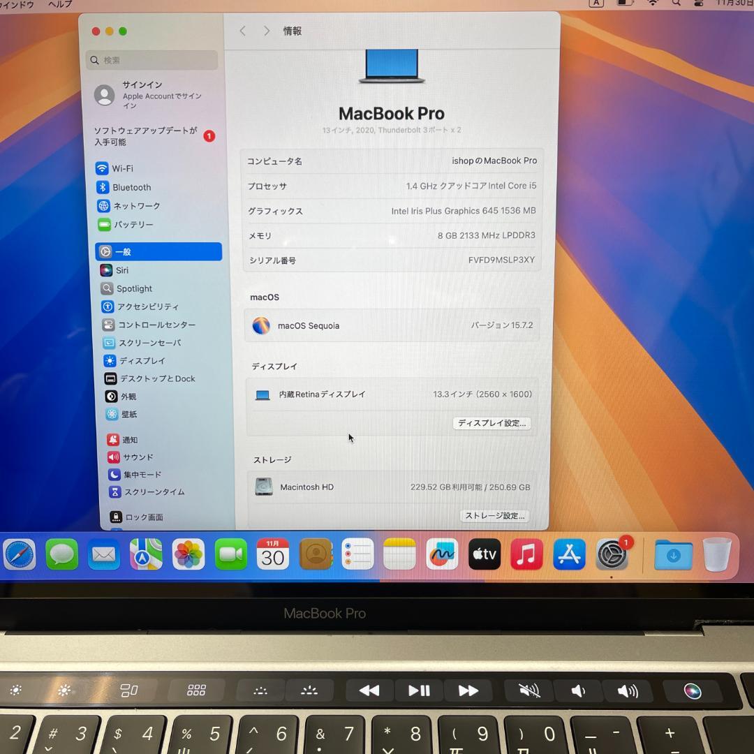This screenshot has height=754, width=754.
Task: Open Wi-Fi settings in the sidebar
Action: point(123,168)
